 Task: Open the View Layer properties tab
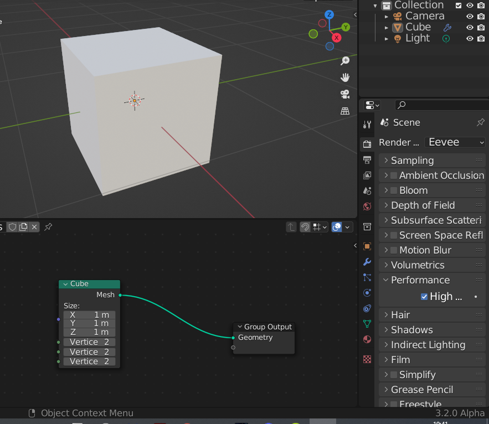[x=367, y=175]
